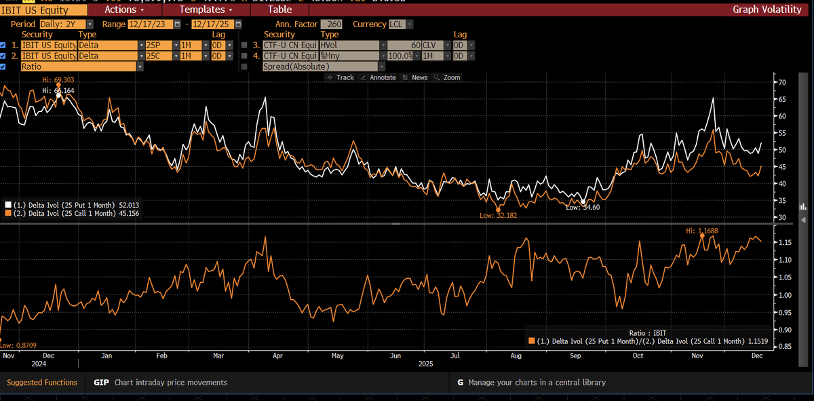This screenshot has width=814, height=401.
Task: Click row 3 CTF-U CN Equi security field
Action: point(290,45)
